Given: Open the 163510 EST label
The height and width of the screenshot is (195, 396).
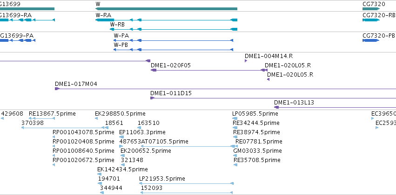Looking at the screenshot, I should [x=148, y=123].
